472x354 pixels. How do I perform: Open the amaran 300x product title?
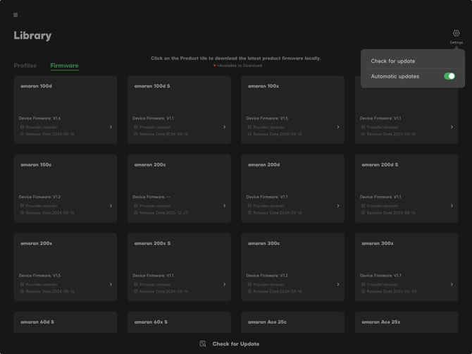click(378, 243)
